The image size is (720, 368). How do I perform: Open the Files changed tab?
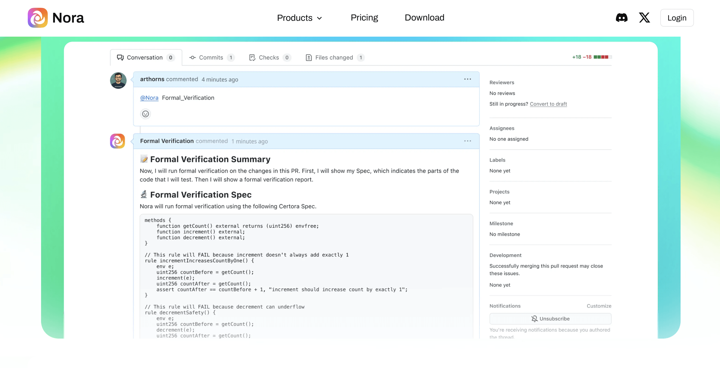334,57
